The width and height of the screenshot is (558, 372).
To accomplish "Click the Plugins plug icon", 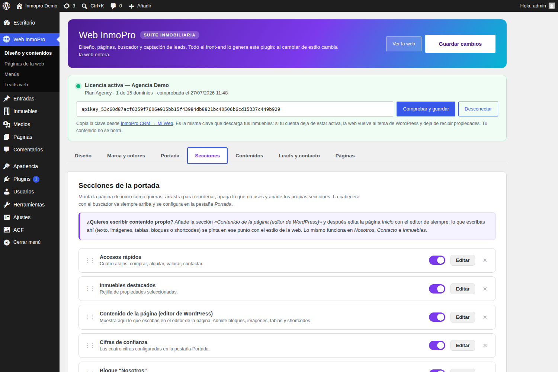I will (x=7, y=179).
